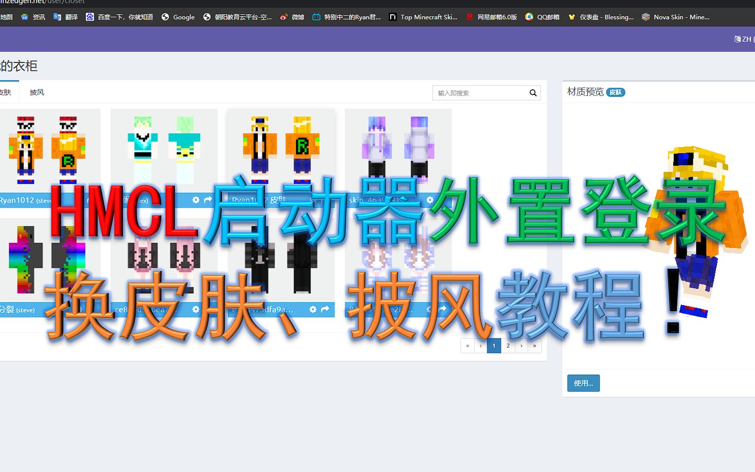Select the Ryan1012 皮肤 skin thumbnail
Image resolution: width=755 pixels, height=472 pixels.
point(281,150)
